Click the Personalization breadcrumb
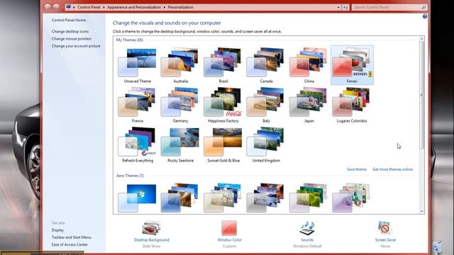The image size is (454, 255). 180,7
